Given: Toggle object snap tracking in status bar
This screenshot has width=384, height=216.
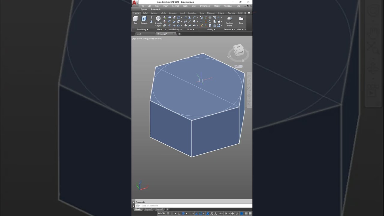Looking at the screenshot, I should pyautogui.click(x=196, y=214).
